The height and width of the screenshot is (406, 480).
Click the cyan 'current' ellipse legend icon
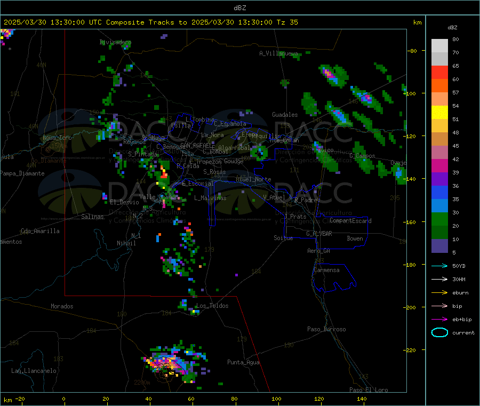[x=439, y=332]
